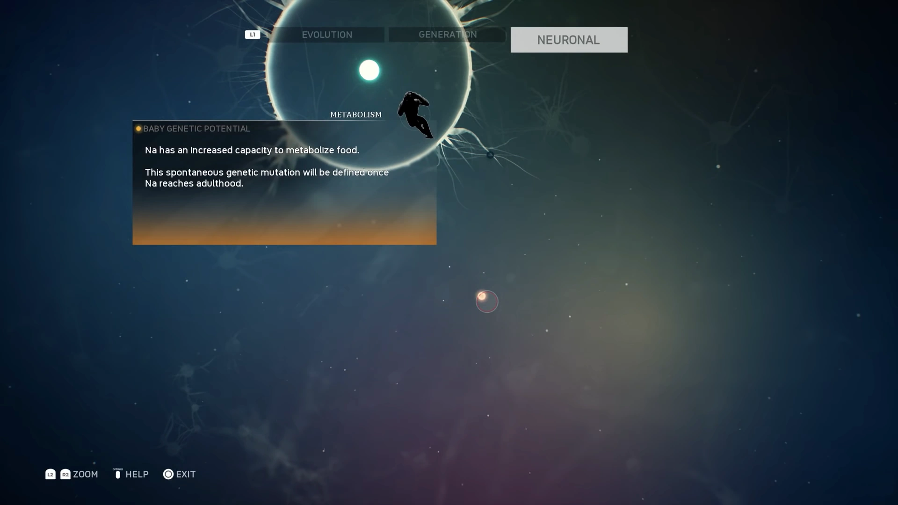
Task: Select the small dark neuron node
Action: 490,155
